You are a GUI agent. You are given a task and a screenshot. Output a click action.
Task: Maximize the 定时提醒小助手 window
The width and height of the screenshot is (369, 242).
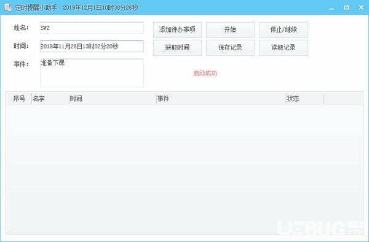[x=346, y=8]
